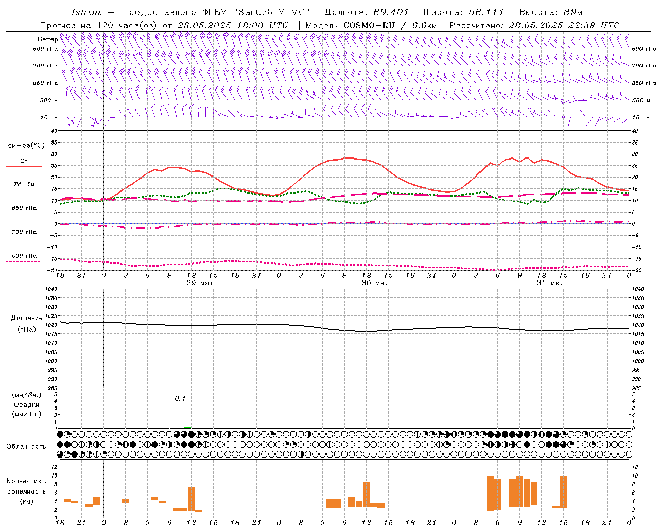Click the "Ветер" wind panel label
The height and width of the screenshot is (527, 659).
tap(48, 39)
